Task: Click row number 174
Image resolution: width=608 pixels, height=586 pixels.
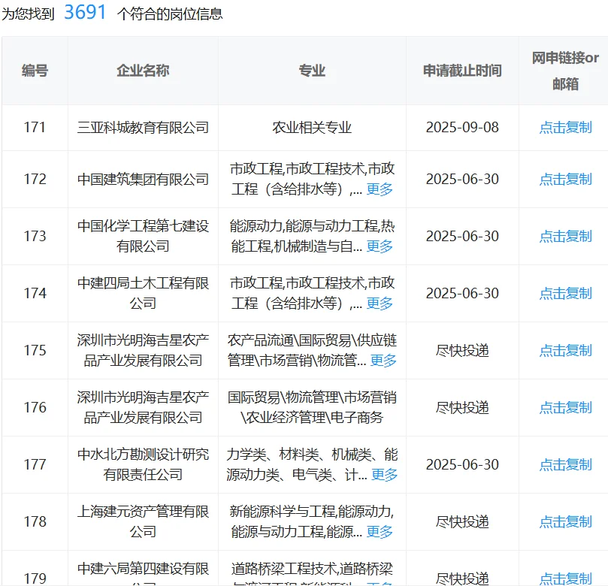Action: (x=35, y=294)
